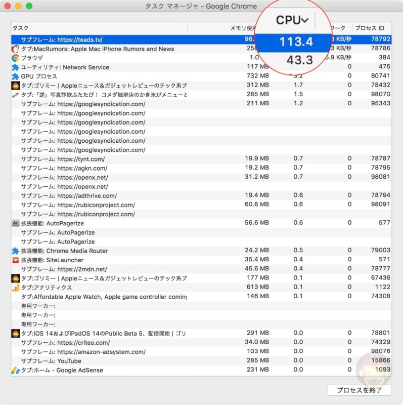This screenshot has width=403, height=405.
Task: Select the Chrome ブラウザ process icon
Action: tap(15, 58)
